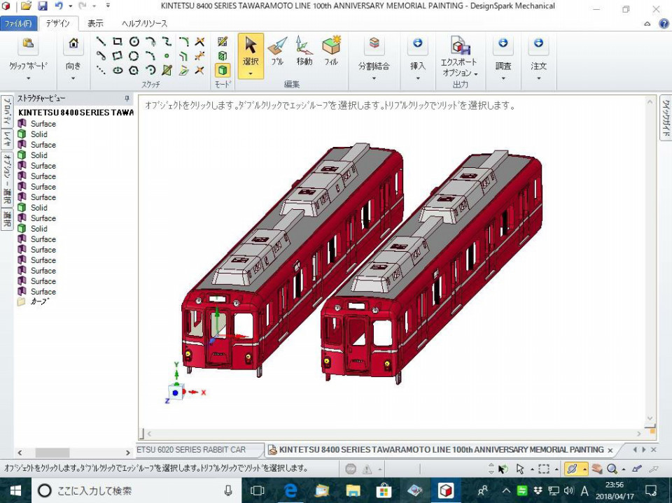This screenshot has width=672, height=503.
Task: Open Microsoft Edge from taskbar
Action: 290,490
